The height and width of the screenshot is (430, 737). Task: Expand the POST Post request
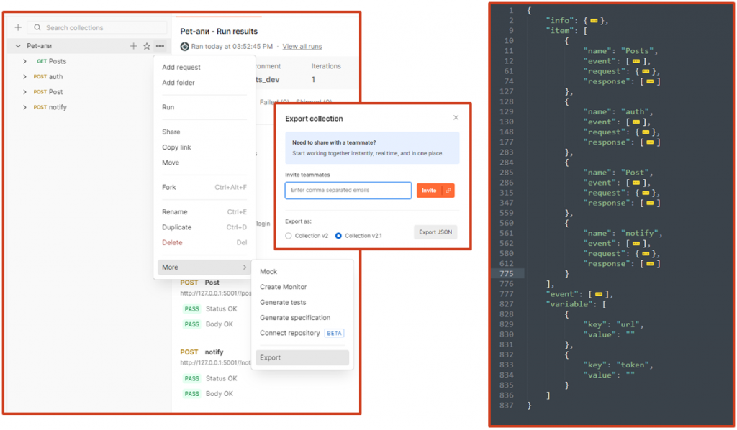tap(25, 92)
